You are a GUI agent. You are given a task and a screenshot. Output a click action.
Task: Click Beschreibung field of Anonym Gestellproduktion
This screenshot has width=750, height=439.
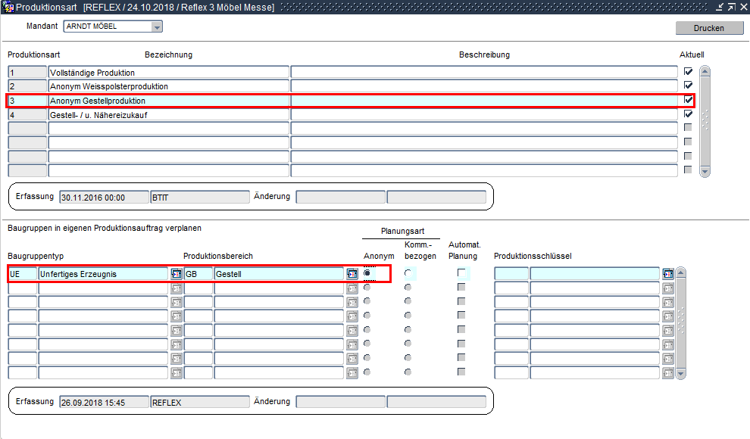[483, 101]
